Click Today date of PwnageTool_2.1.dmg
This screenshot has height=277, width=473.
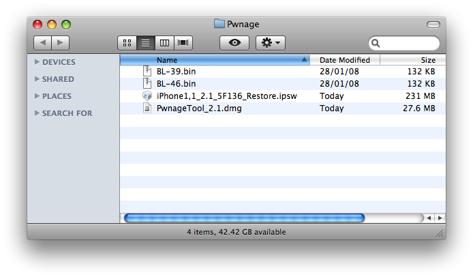331,108
